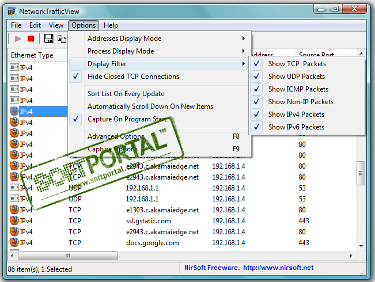Uncheck Show TCP Packets
Screen dimensions: 375x282
[x=307, y=64]
